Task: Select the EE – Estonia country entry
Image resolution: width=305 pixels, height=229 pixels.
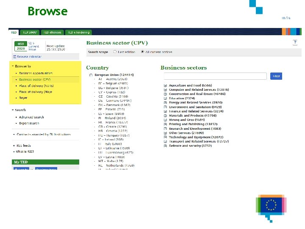Action: 111,109
